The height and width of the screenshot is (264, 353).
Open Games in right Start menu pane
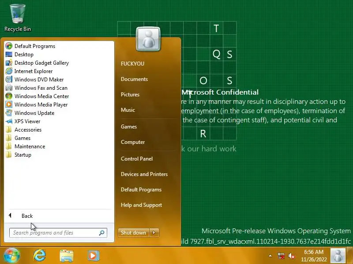tap(129, 127)
